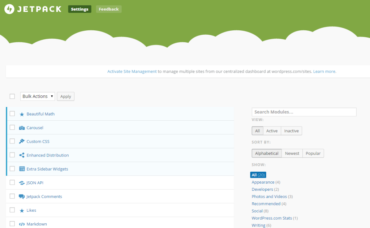Screen dimensions: 370x228
Task: Click the Search Modules input field
Action: (x=304, y=112)
